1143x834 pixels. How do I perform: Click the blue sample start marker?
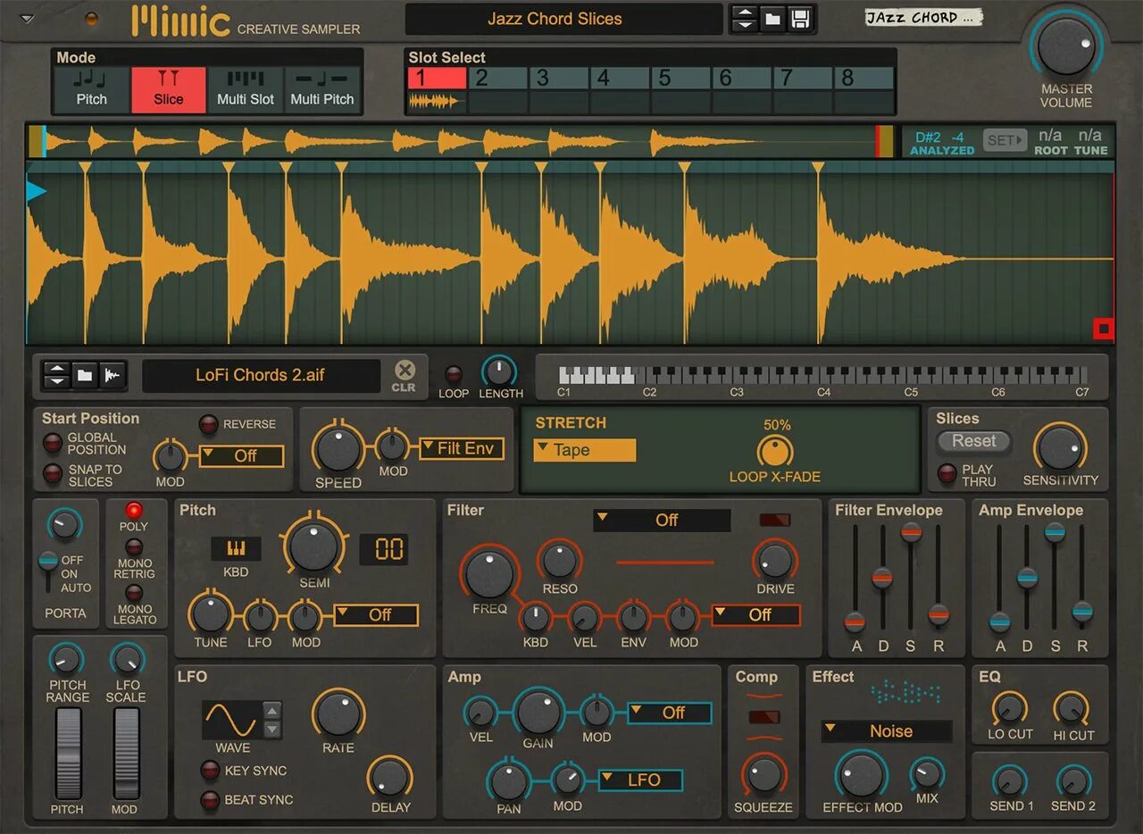[x=36, y=191]
